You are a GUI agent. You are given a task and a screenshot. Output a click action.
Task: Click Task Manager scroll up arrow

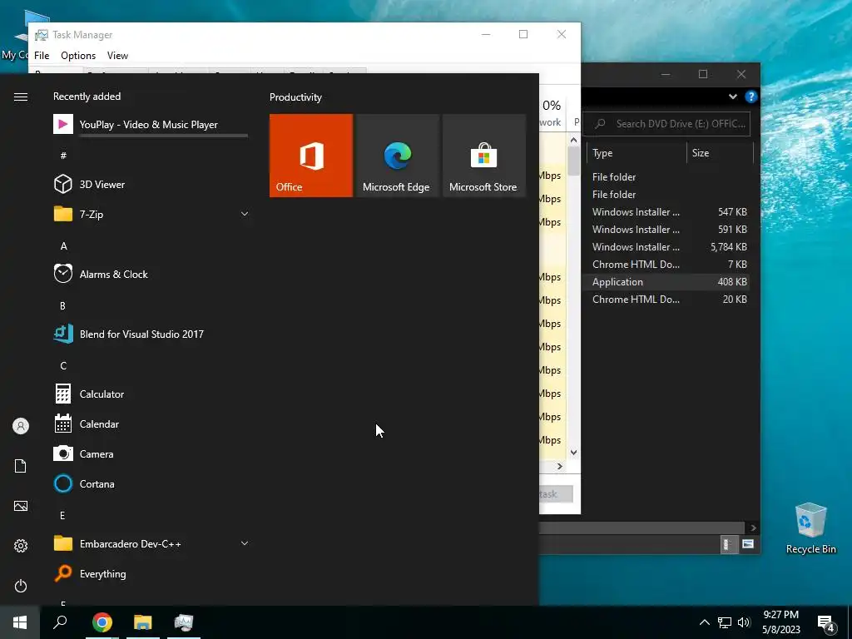574,141
